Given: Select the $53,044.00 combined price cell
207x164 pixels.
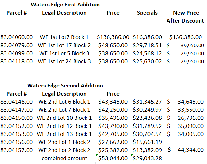Looking at the screenshot, I should click(113, 158).
